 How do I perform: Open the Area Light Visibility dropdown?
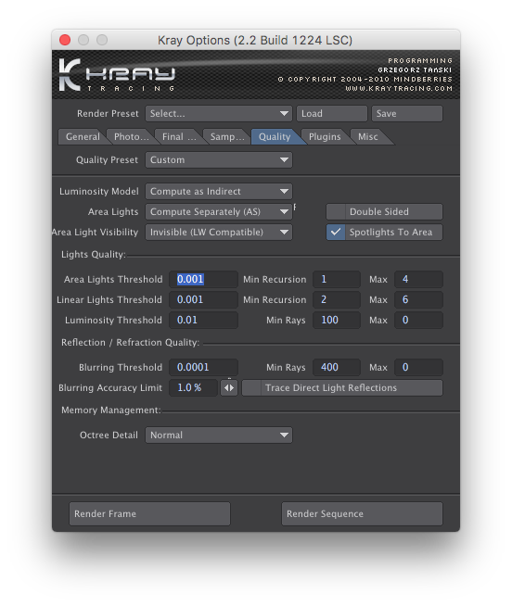[x=219, y=233]
